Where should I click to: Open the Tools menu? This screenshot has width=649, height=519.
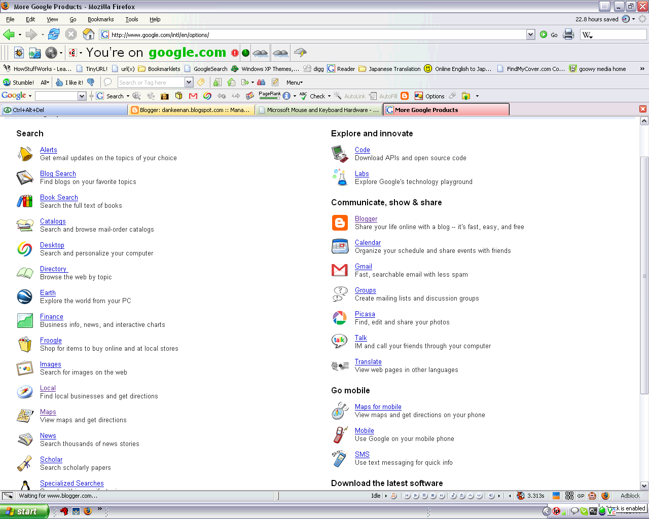(132, 19)
